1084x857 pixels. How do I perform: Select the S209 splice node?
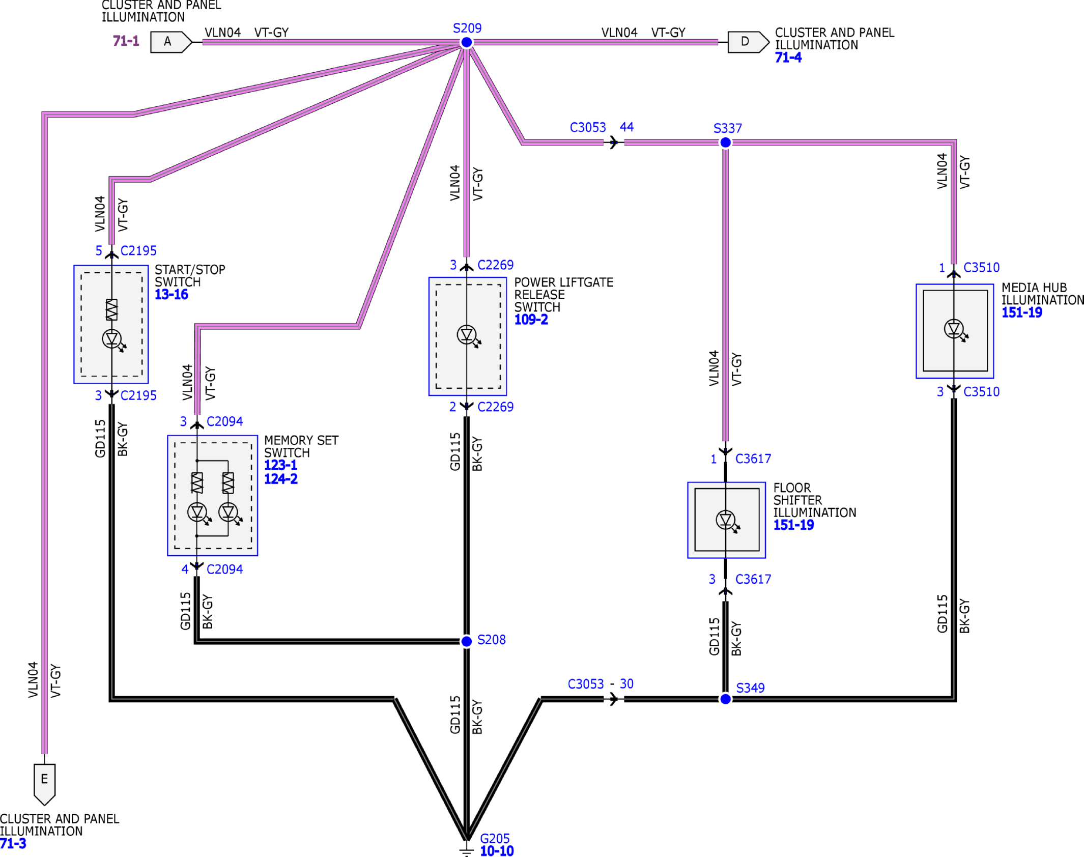466,42
